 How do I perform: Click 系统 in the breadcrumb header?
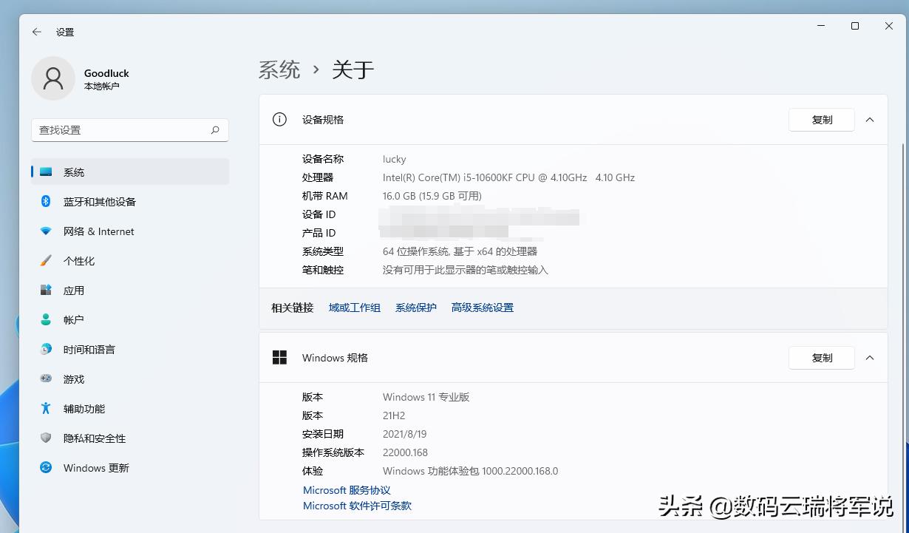[x=279, y=69]
